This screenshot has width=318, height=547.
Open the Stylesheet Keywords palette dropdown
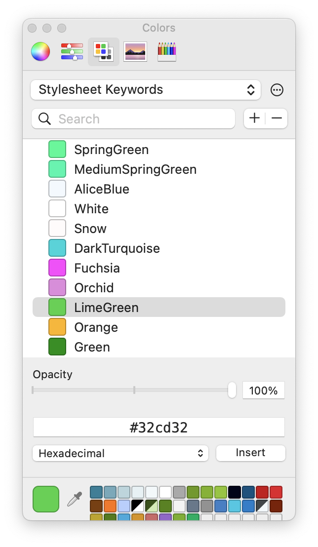click(x=146, y=90)
